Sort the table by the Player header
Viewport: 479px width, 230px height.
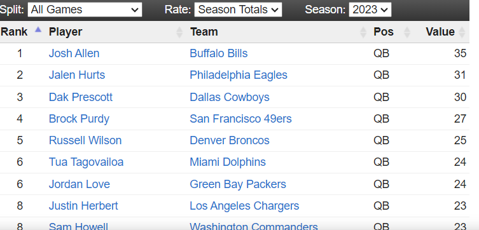[x=66, y=32]
